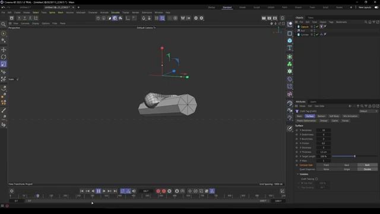
Task: Set Quad Diagonals to None
Action: pos(327,169)
